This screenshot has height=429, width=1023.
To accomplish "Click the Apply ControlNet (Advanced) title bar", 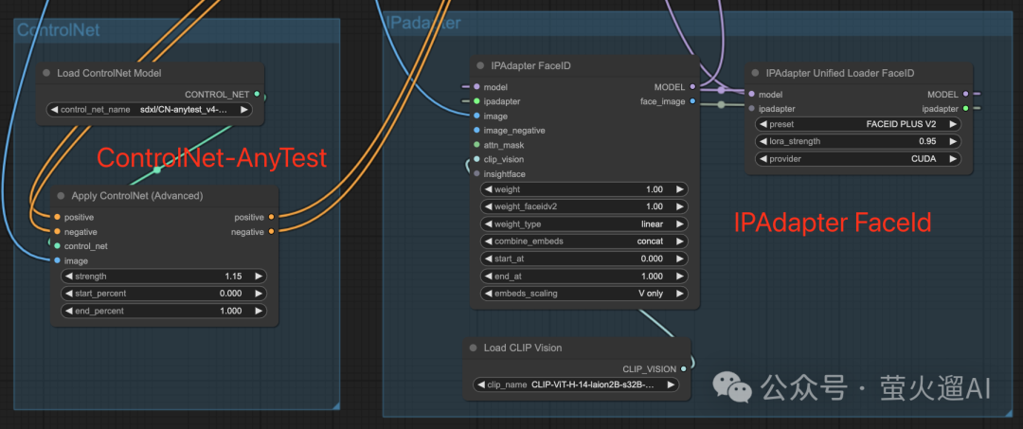I will [x=165, y=196].
